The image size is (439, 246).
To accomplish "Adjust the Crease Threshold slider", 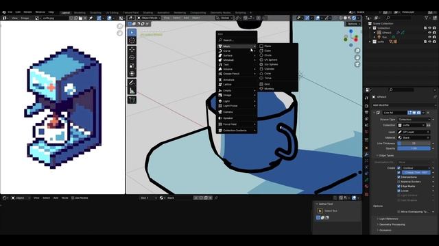I will pos(416,173).
